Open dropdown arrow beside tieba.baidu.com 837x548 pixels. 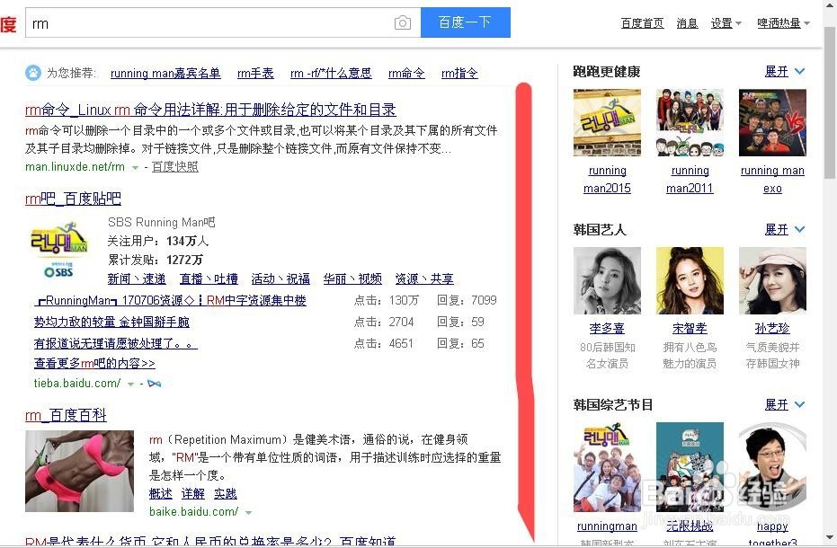[x=130, y=384]
